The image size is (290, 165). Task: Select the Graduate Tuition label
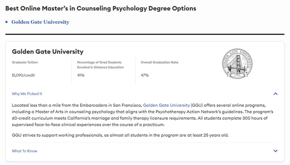click(x=25, y=62)
